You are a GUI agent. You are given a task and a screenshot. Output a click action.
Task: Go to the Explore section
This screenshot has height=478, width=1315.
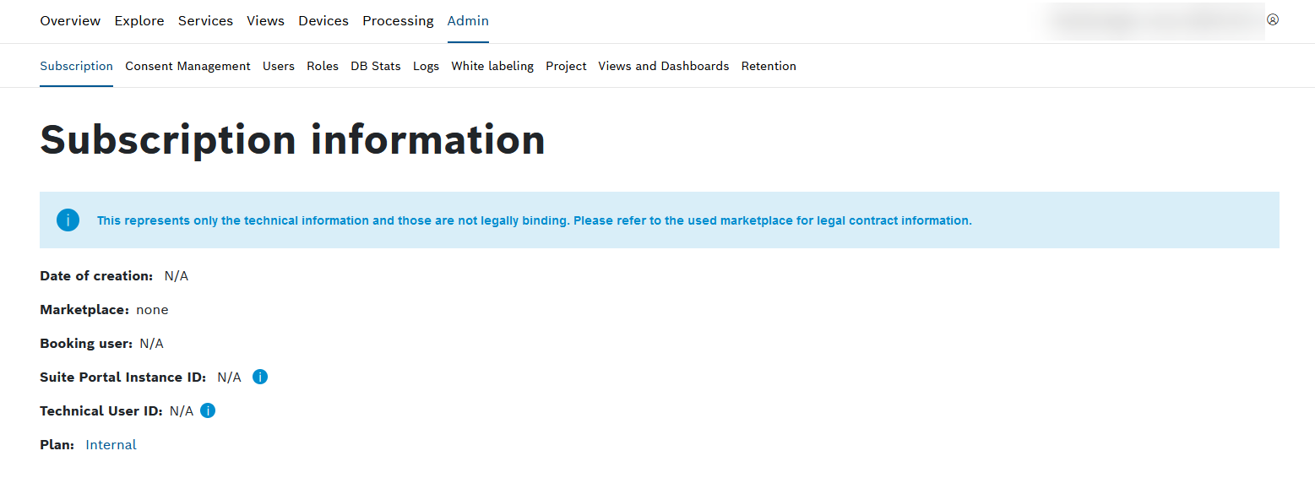(139, 21)
